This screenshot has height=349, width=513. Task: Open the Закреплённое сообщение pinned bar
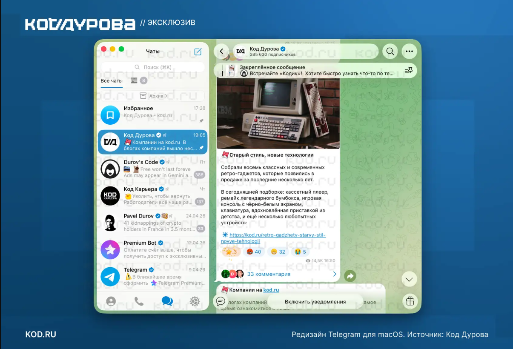tap(315, 70)
